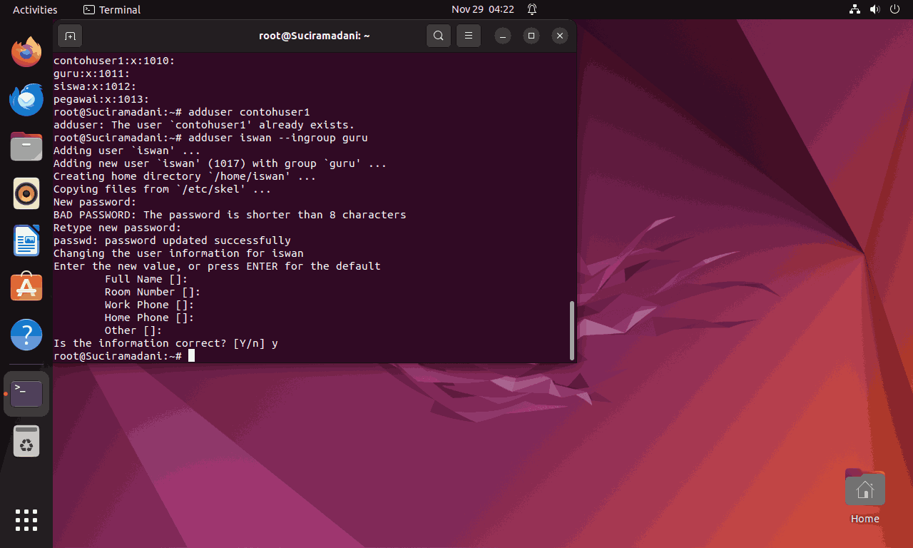Viewport: 913px width, 548px height.
Task: Open Rhythmbox music player
Action: (x=26, y=193)
